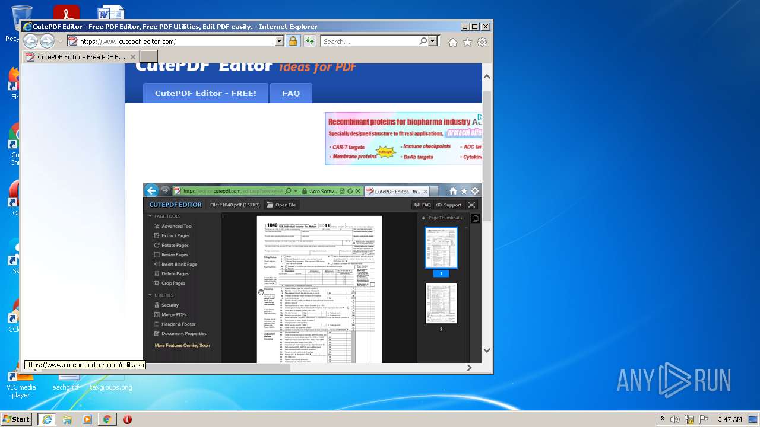Open the red Opera taskbar icon

[x=127, y=419]
